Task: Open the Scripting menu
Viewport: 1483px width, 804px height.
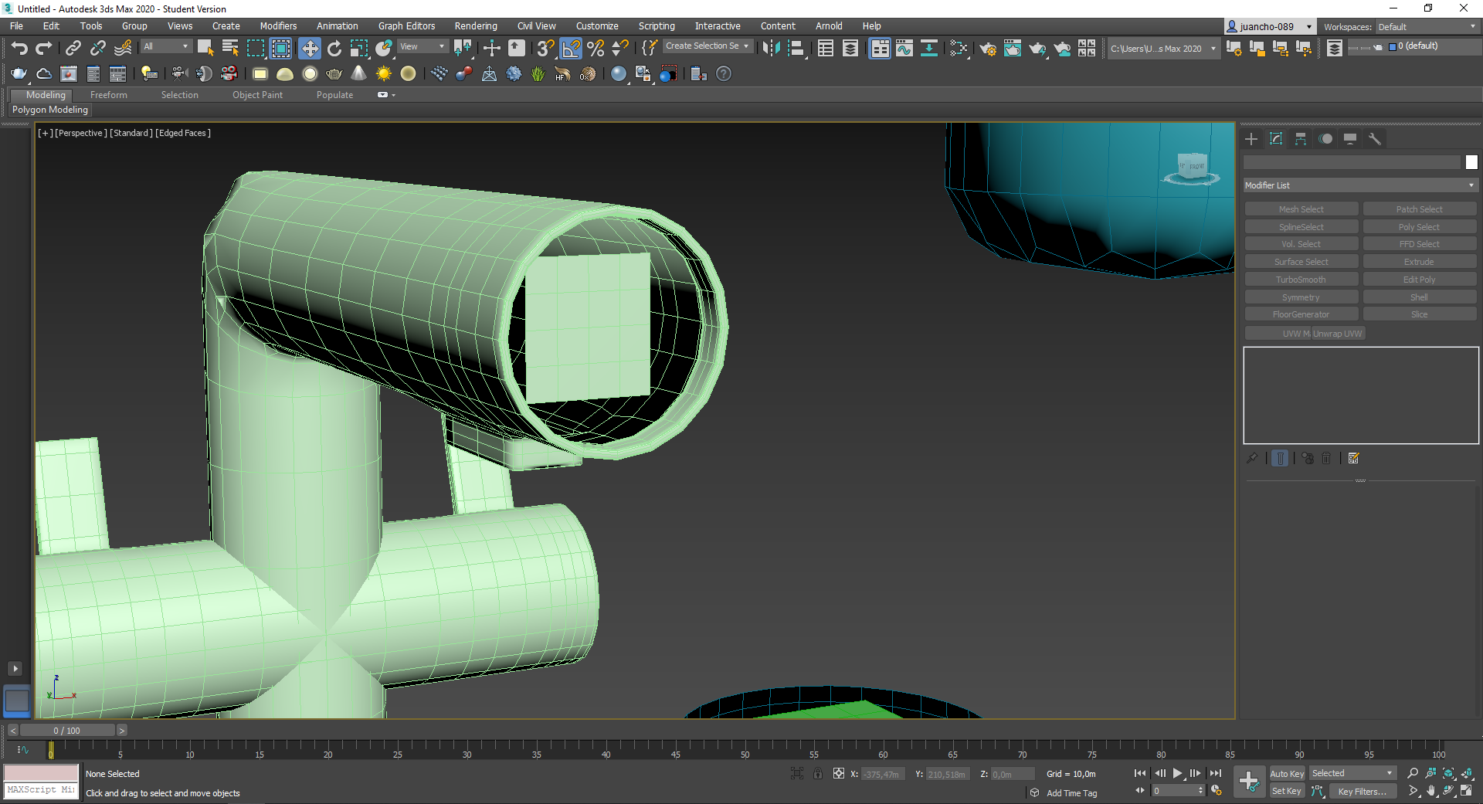Action: 657,26
